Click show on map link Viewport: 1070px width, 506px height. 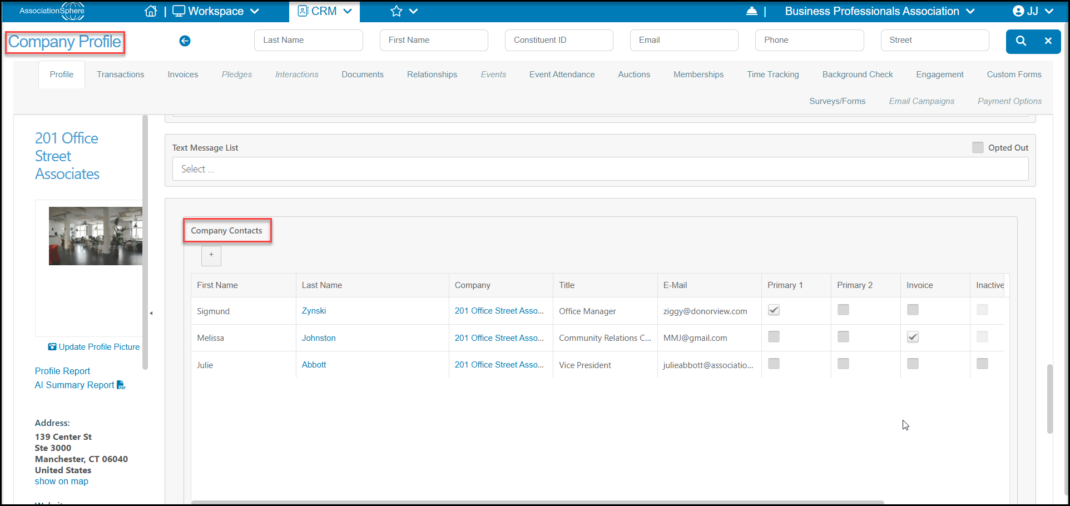point(62,482)
